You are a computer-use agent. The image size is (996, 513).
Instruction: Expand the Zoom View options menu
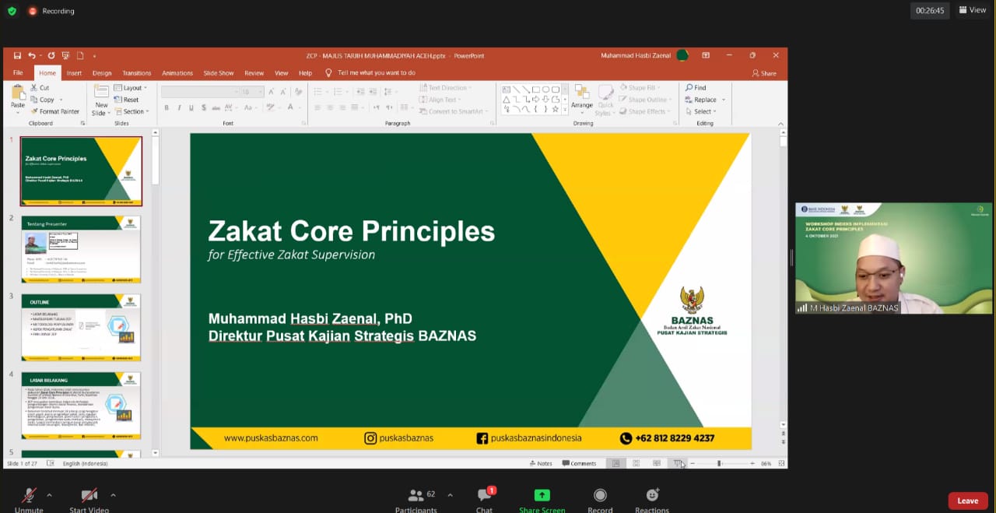[x=973, y=10]
